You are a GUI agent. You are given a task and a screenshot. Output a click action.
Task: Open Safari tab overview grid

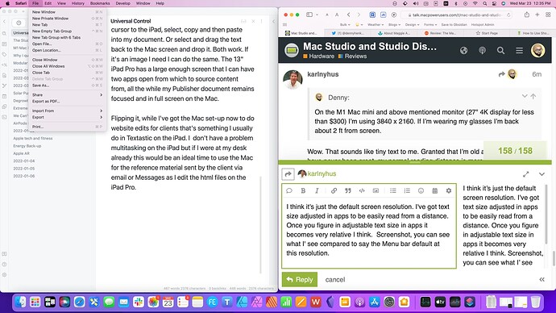(548, 15)
